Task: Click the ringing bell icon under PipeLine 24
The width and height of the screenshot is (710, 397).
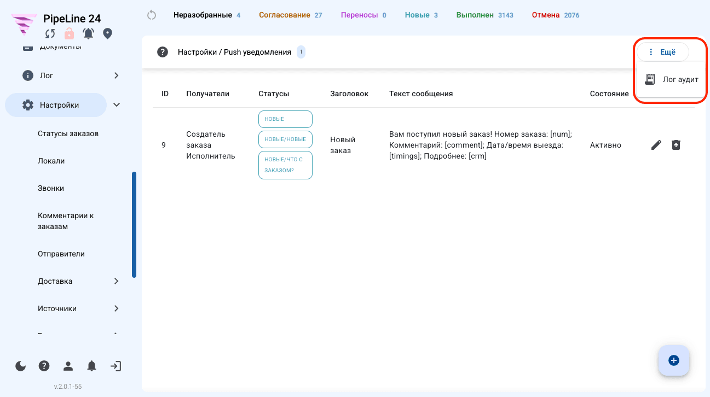Action: (x=88, y=34)
